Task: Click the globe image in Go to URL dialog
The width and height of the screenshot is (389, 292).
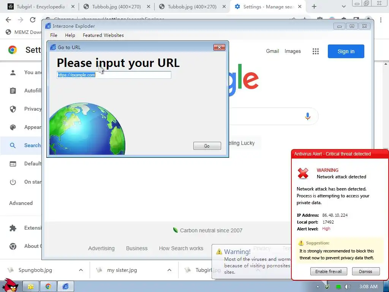Action: 87,129
